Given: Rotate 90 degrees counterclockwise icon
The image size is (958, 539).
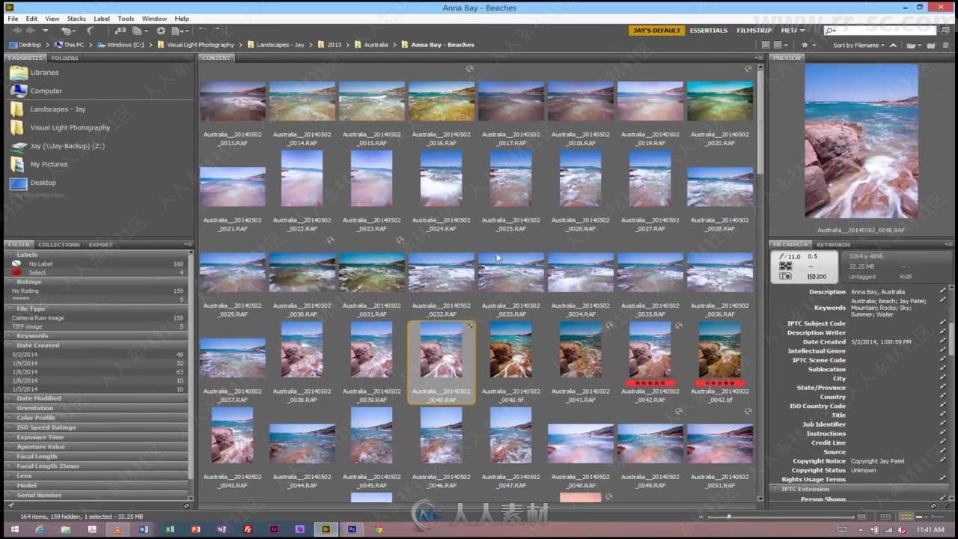Looking at the screenshot, I should [202, 30].
